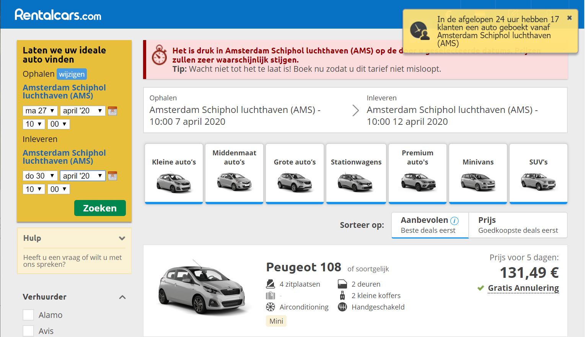585x337 pixels.
Task: Click the 'of soortgelijk' text
Action: point(368,269)
